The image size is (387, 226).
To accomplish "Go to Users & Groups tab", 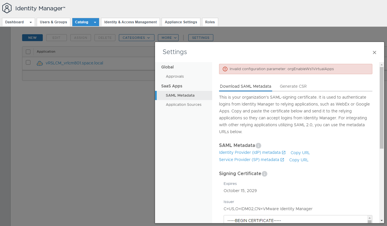I will pos(53,22).
